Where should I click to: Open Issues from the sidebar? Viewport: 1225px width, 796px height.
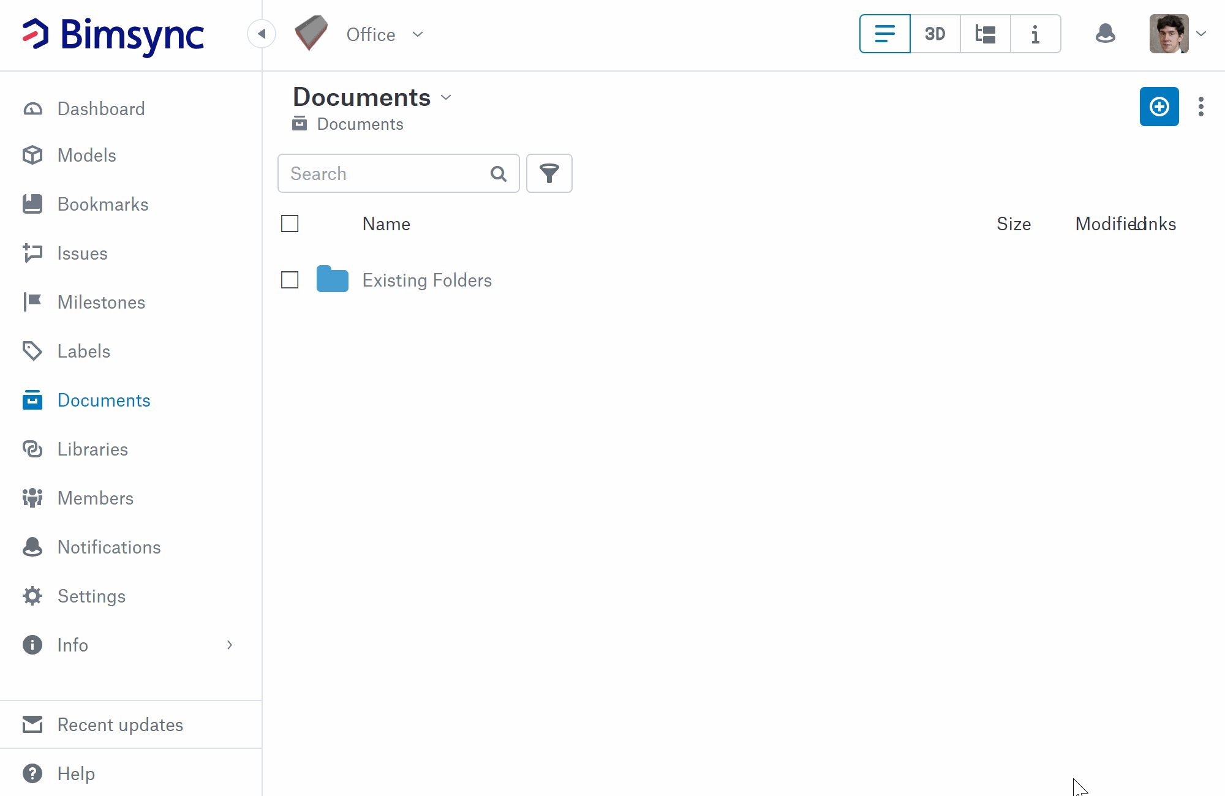coord(82,253)
